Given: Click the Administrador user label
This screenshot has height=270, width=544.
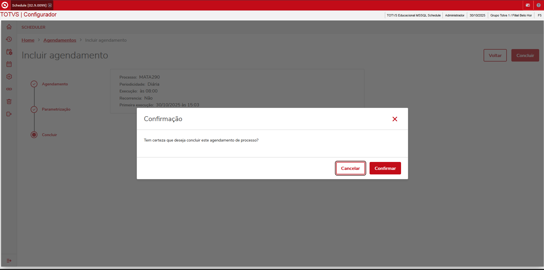Looking at the screenshot, I should (455, 15).
